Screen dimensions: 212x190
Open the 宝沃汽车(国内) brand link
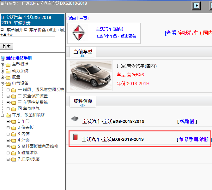click(x=110, y=29)
